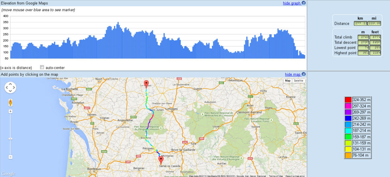This screenshot has height=177, width=390.
Task: Select the Street View pegman icon
Action: click(11, 102)
